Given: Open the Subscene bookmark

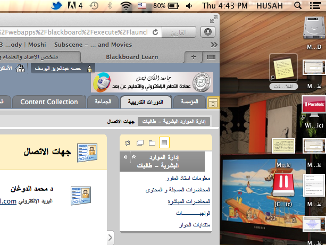Looking at the screenshot, I should [93, 45].
